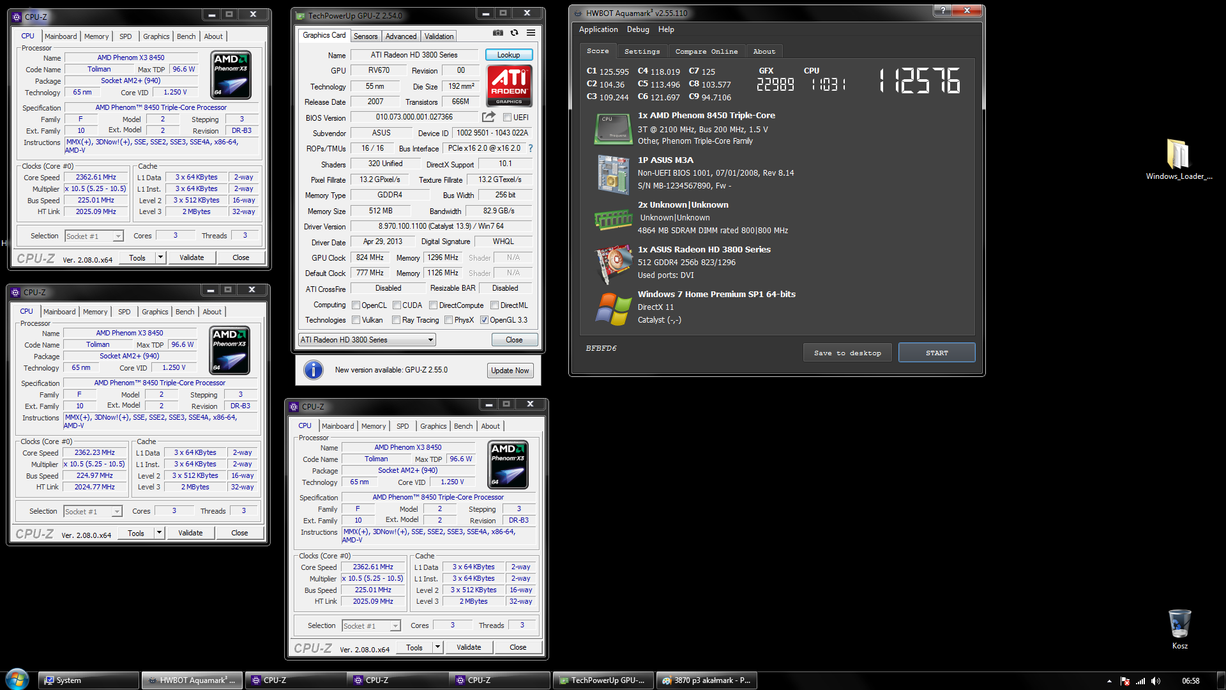The height and width of the screenshot is (690, 1226).
Task: Open 3870 p3 akalmark Paint taskbar button
Action: point(707,680)
